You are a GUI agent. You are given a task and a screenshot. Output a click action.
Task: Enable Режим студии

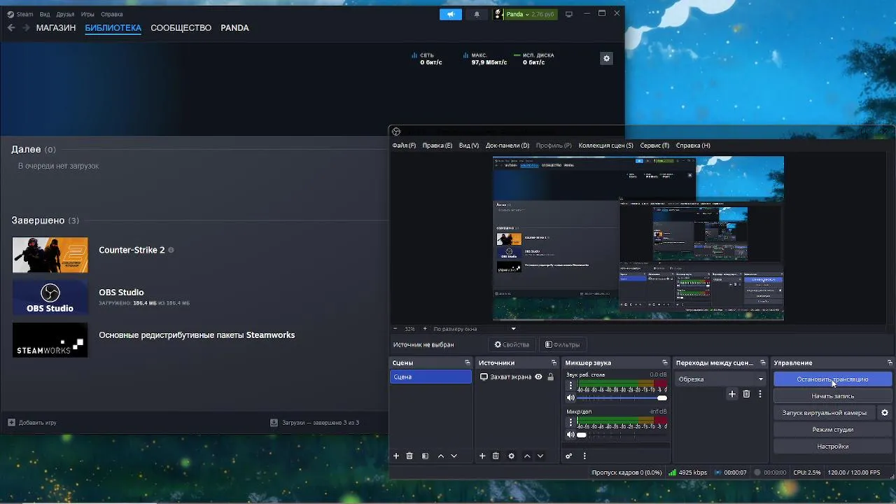pos(832,430)
